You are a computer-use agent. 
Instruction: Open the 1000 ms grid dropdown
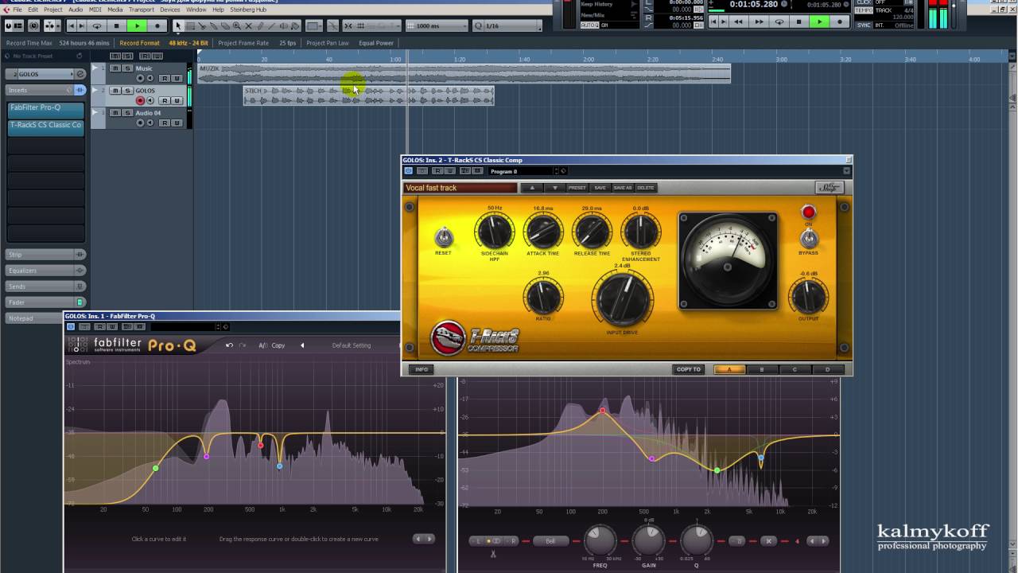tap(437, 26)
